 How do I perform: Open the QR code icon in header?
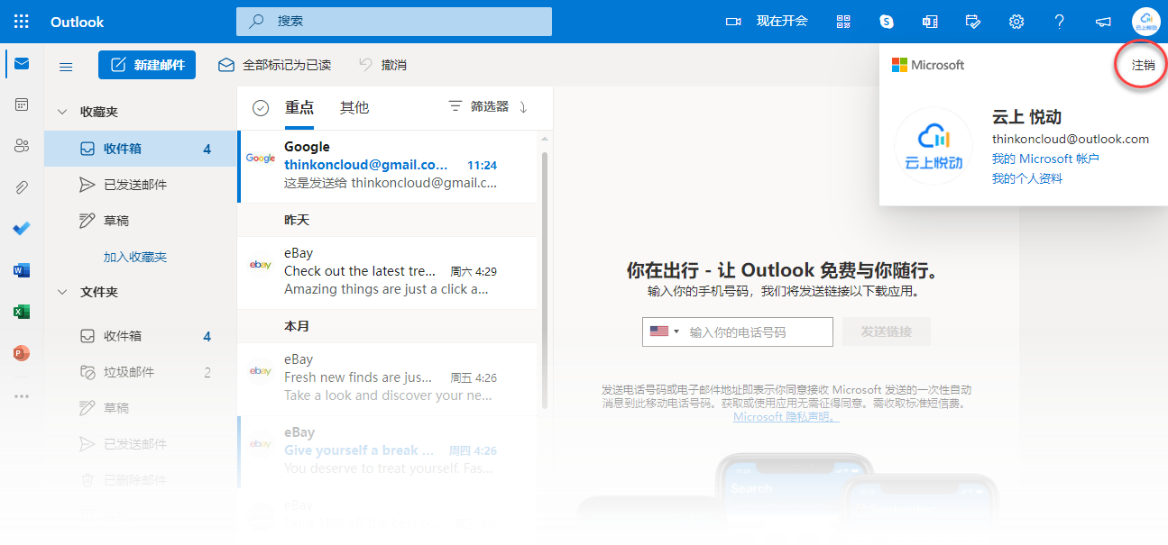(x=844, y=22)
